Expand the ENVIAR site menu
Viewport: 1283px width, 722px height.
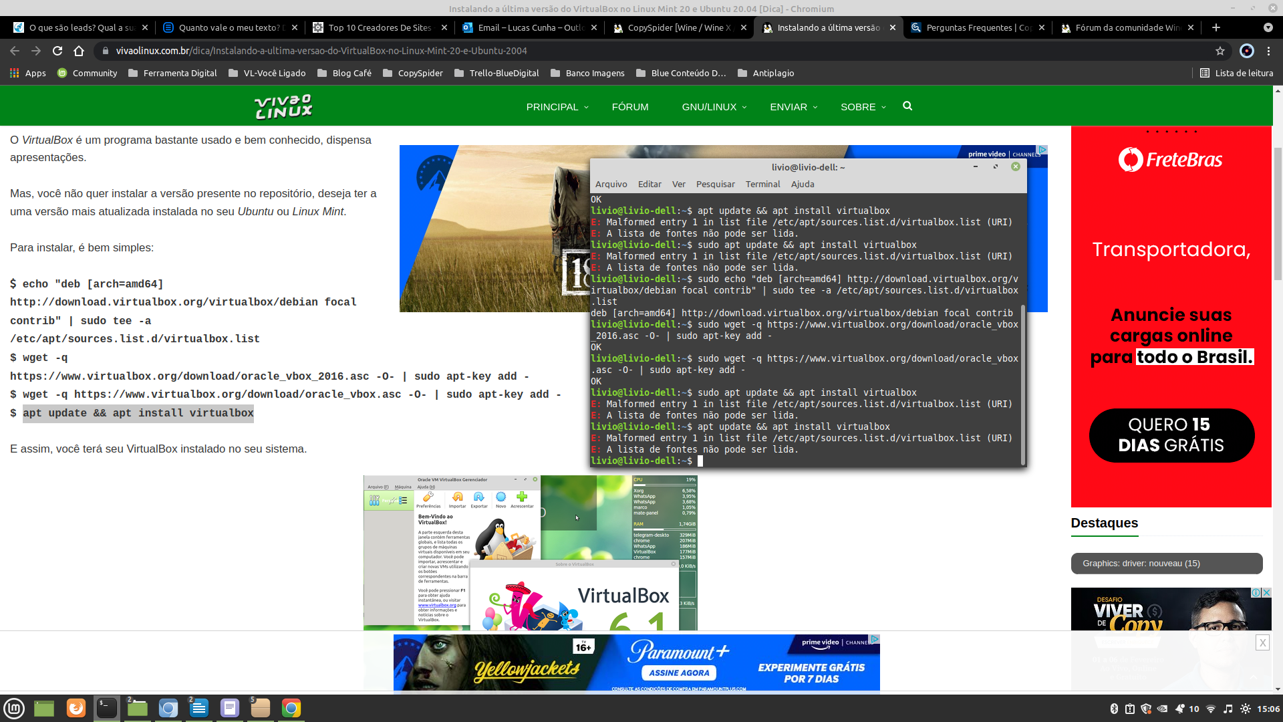[x=793, y=107]
